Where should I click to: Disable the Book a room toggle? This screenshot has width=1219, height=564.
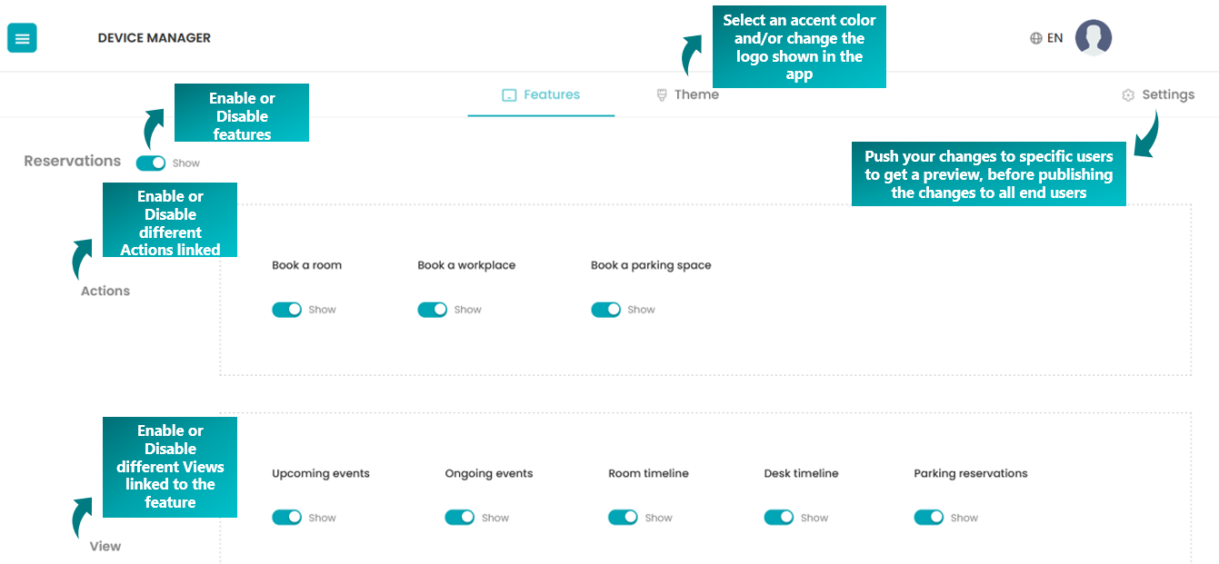(286, 310)
